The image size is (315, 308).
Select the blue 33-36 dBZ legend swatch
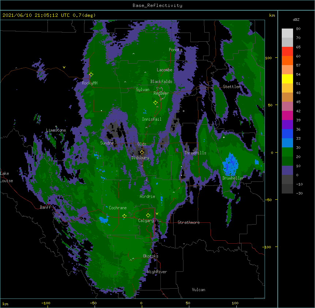click(287, 134)
